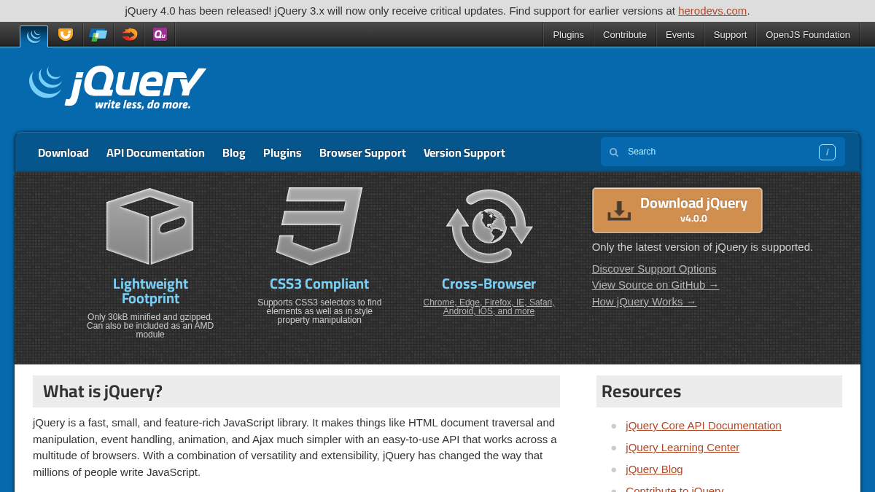Click inside the Search field
Image resolution: width=875 pixels, height=492 pixels.
[x=723, y=152]
